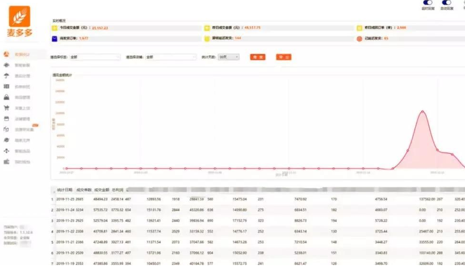
Task: Toggle the 自动回复 switch
Action: (446, 3)
